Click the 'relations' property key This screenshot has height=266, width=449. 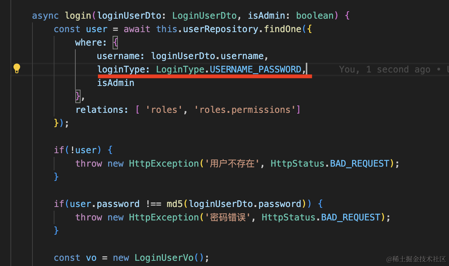[99, 110]
